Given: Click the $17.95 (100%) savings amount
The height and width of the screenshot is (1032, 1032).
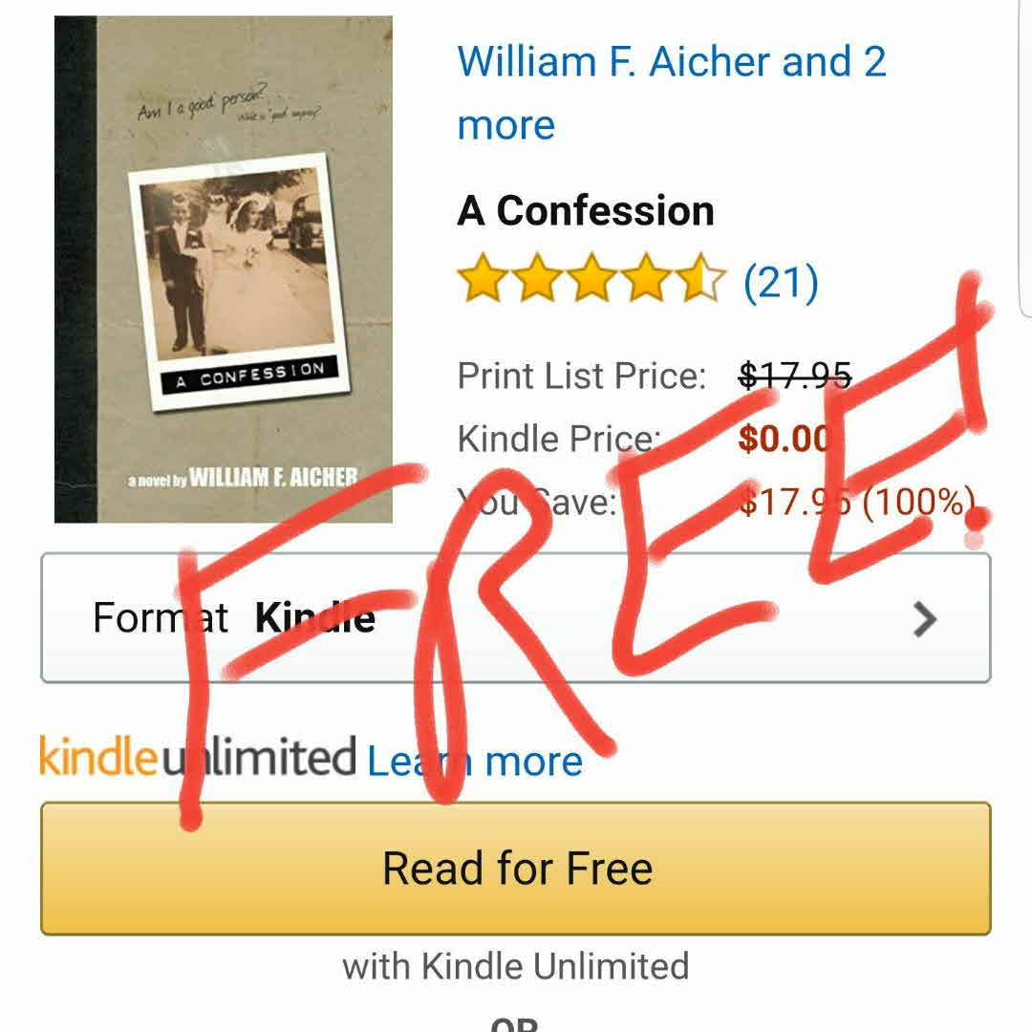Looking at the screenshot, I should (x=857, y=502).
